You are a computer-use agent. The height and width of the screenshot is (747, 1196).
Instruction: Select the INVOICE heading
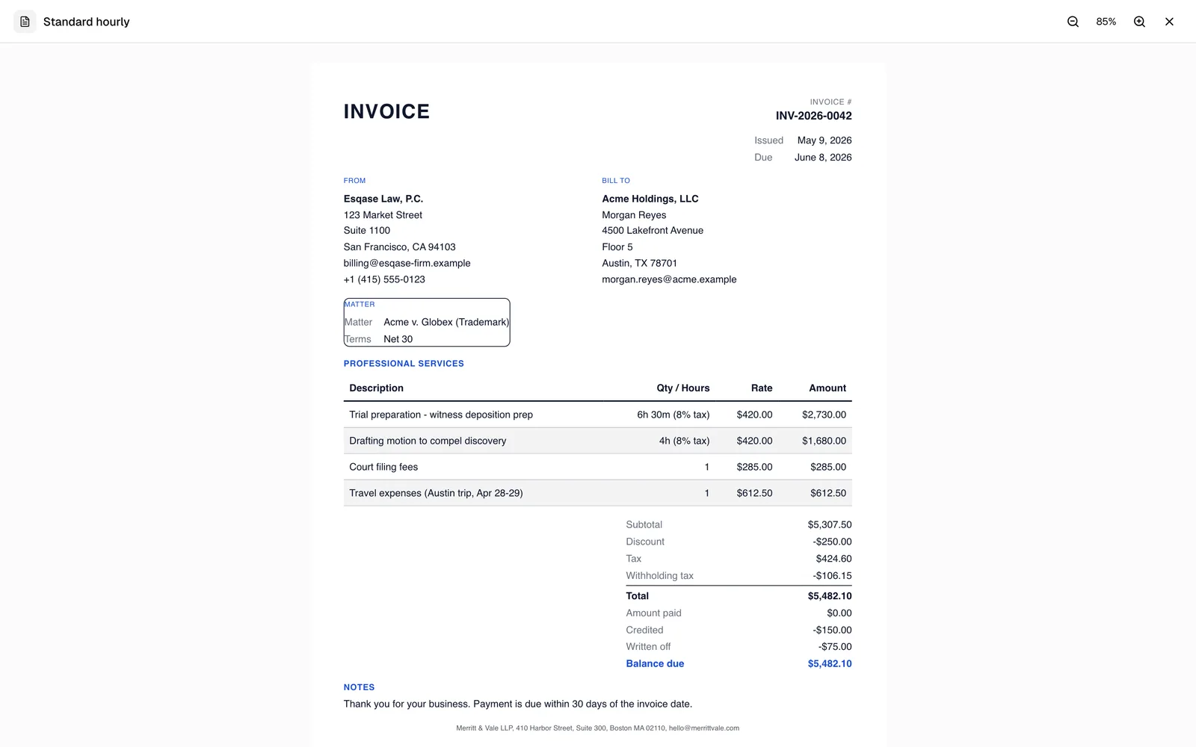(386, 111)
